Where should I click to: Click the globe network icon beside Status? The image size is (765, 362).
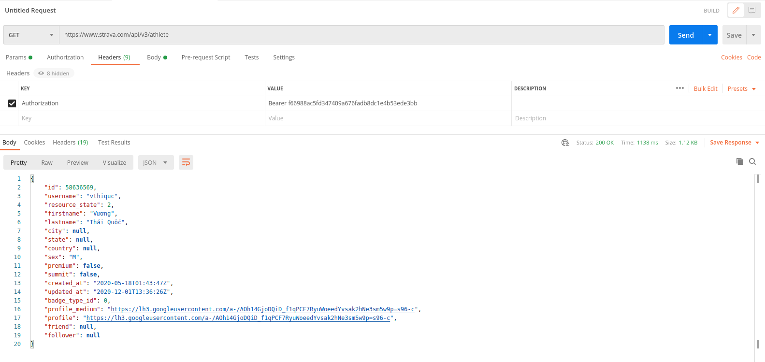pos(565,143)
